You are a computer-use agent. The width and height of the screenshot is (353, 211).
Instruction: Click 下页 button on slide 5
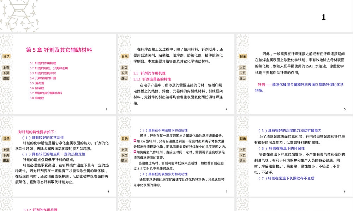[243, 73]
